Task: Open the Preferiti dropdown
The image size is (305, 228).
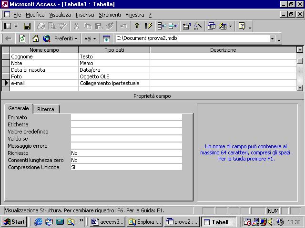Action: point(66,38)
